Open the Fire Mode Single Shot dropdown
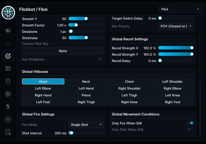The height and width of the screenshot is (144, 206). [x=86, y=125]
